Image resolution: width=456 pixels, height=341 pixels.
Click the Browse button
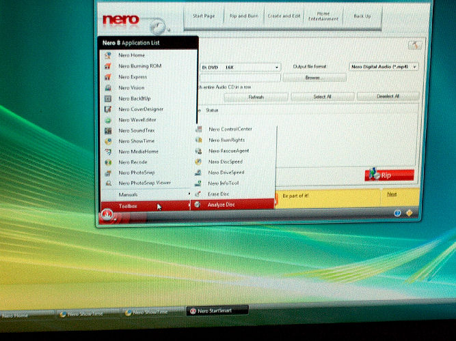pyautogui.click(x=314, y=78)
